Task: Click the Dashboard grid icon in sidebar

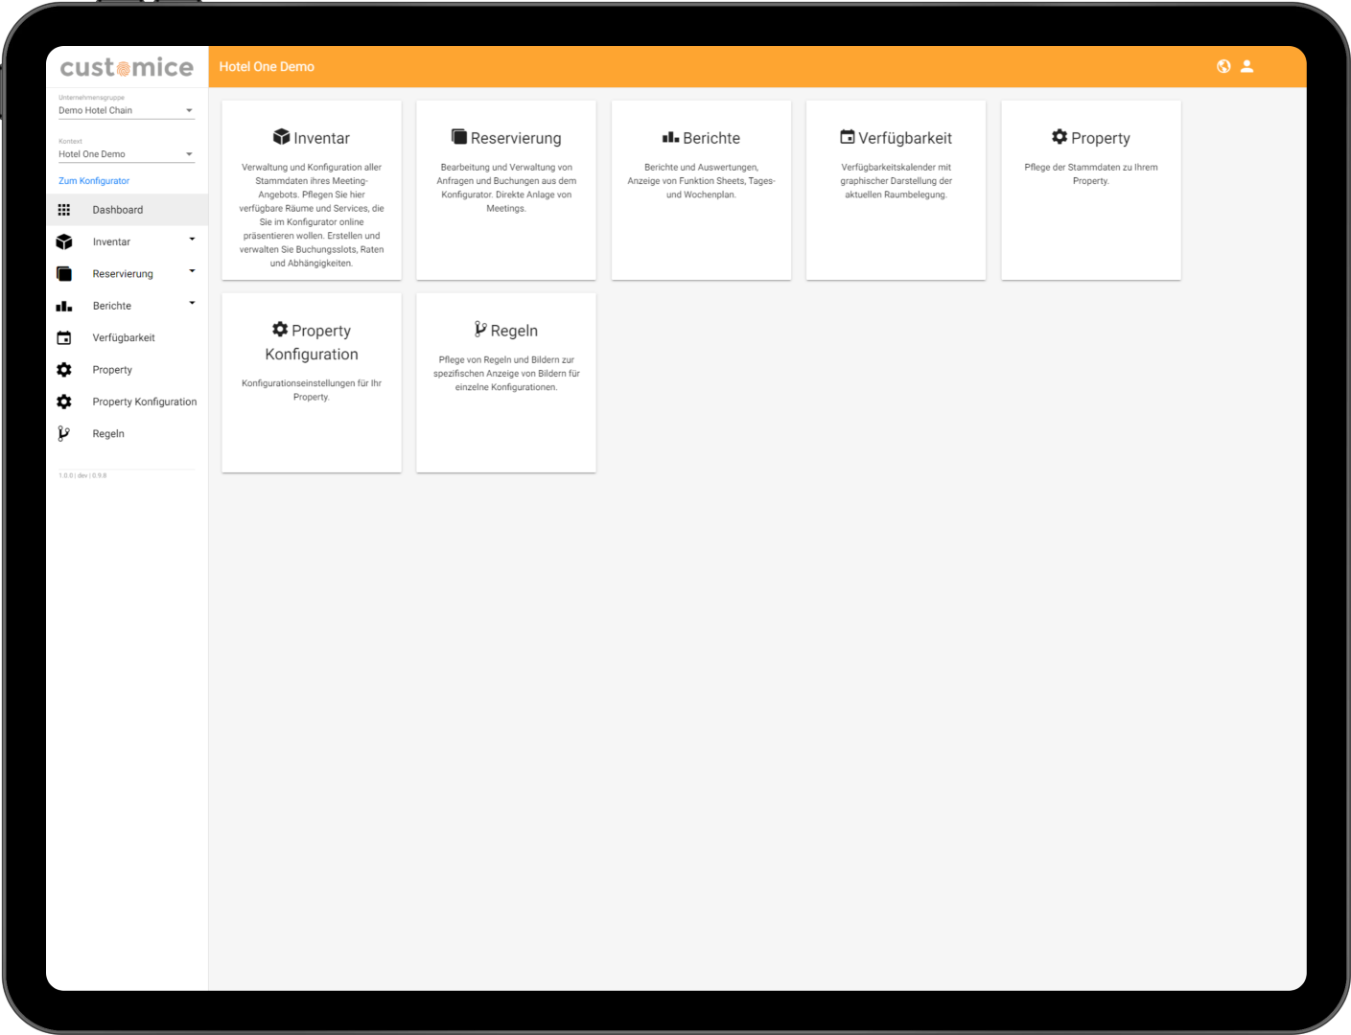Action: pyautogui.click(x=64, y=210)
